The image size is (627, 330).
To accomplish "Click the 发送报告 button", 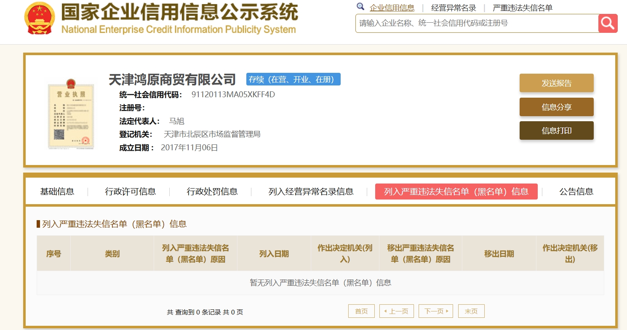I will click(556, 83).
